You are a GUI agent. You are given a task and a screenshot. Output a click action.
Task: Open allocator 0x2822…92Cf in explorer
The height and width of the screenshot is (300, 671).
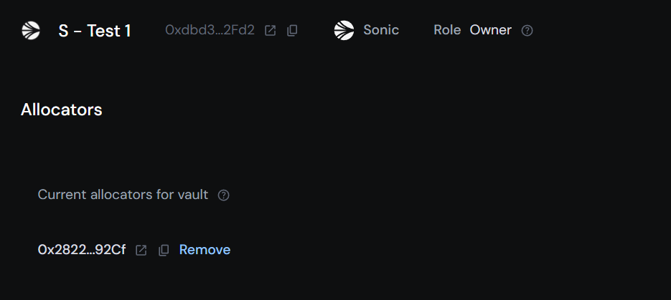point(141,250)
